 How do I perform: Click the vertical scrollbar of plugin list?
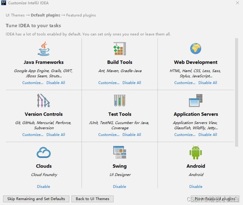click(237, 92)
